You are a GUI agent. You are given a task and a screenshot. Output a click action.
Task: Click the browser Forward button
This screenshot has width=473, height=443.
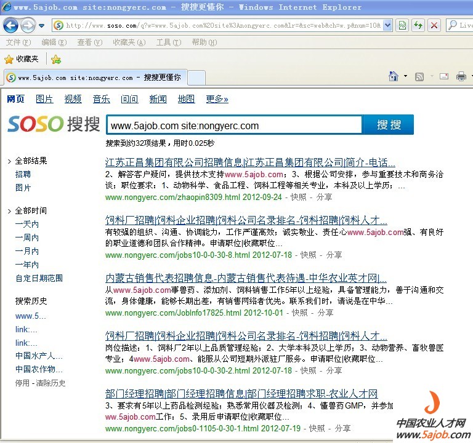tap(28, 25)
